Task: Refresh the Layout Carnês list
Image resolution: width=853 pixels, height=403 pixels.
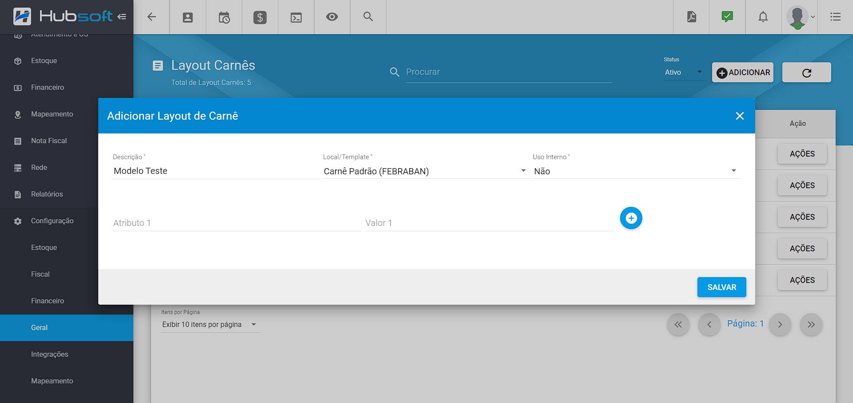Action: coord(806,73)
